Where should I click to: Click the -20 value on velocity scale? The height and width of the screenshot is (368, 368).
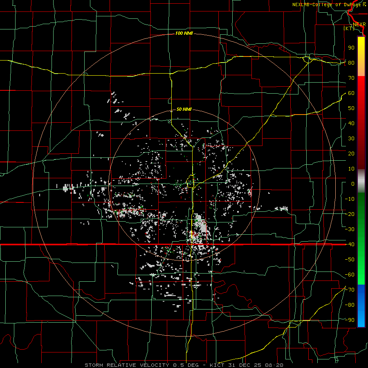[x=350, y=214]
